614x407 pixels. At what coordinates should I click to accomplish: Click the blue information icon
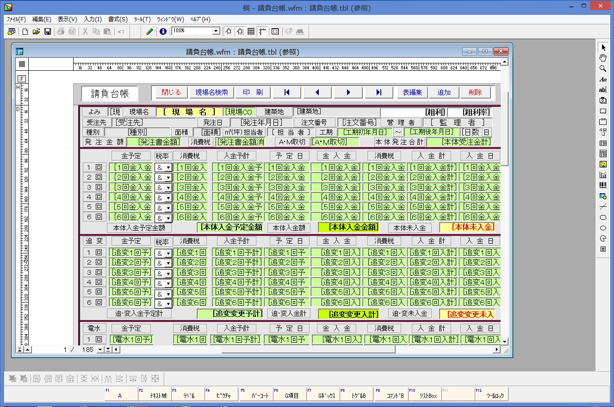(163, 31)
